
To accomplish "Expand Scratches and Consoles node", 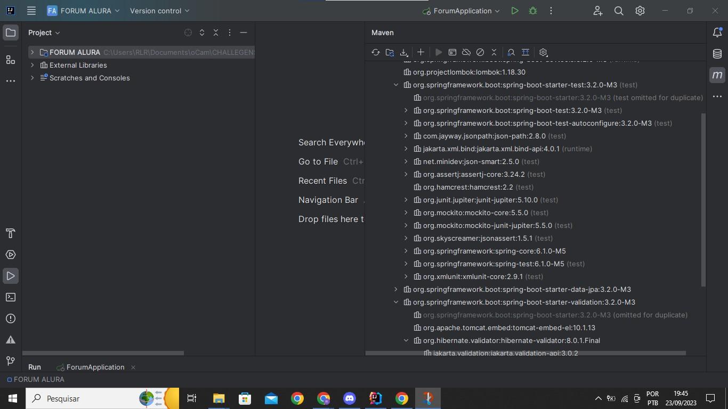I will pos(32,78).
